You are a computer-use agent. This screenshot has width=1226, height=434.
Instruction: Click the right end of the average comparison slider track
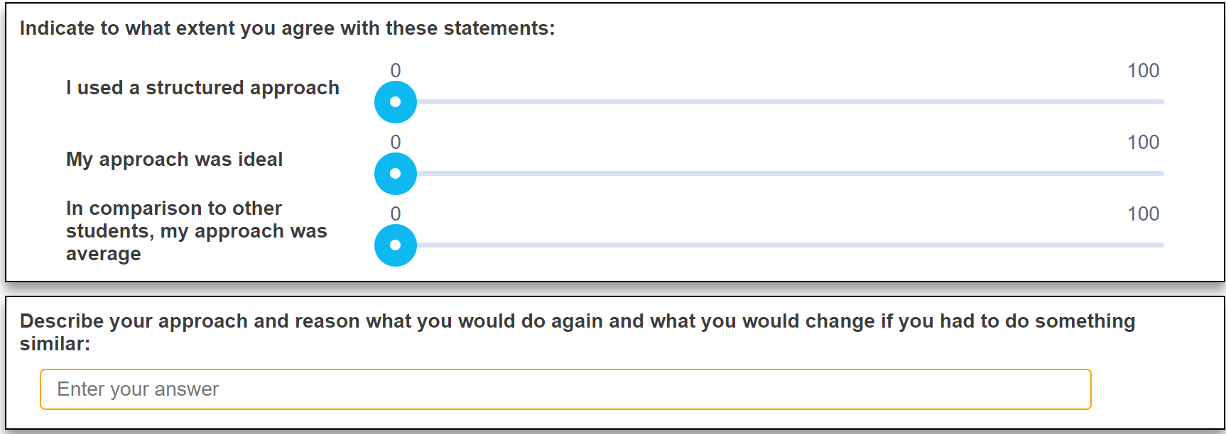pos(1161,245)
